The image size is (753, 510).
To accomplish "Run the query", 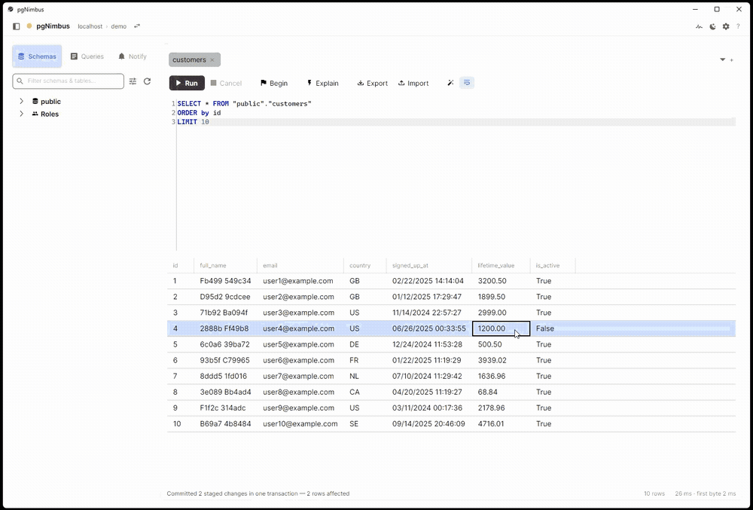I will pos(187,83).
